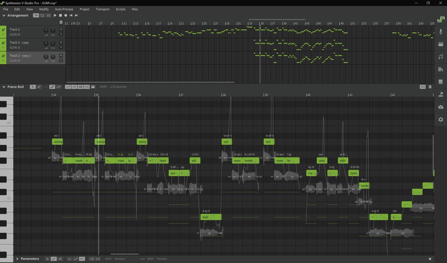Open the Render export panel in sidebar

[x=441, y=94]
